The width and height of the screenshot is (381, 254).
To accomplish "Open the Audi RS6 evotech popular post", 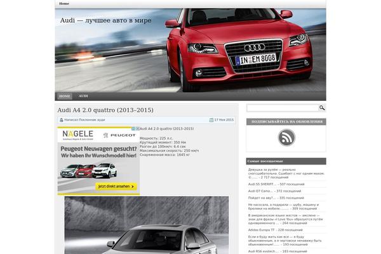I will (264, 251).
